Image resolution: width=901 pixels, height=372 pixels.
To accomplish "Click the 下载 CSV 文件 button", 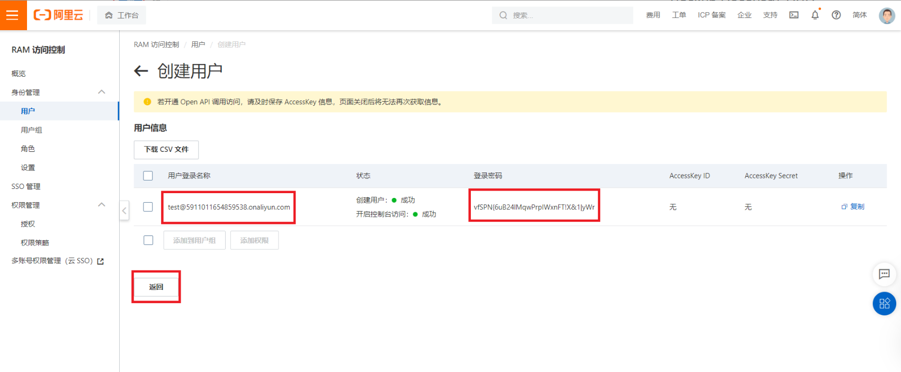I will click(x=166, y=150).
